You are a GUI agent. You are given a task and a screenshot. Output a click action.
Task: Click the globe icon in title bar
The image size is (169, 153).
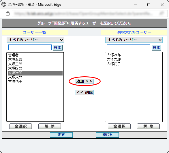pyautogui.click(x=4, y=5)
